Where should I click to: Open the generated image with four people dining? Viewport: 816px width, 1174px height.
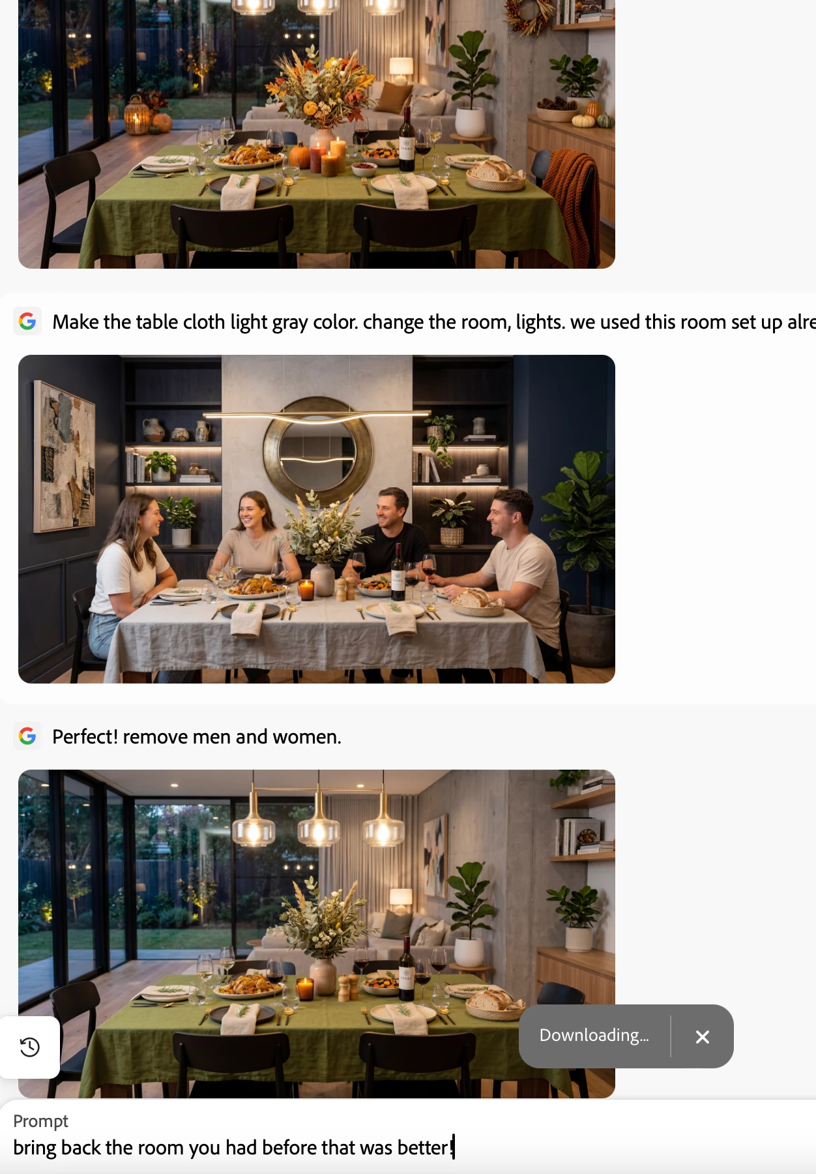coord(317,519)
